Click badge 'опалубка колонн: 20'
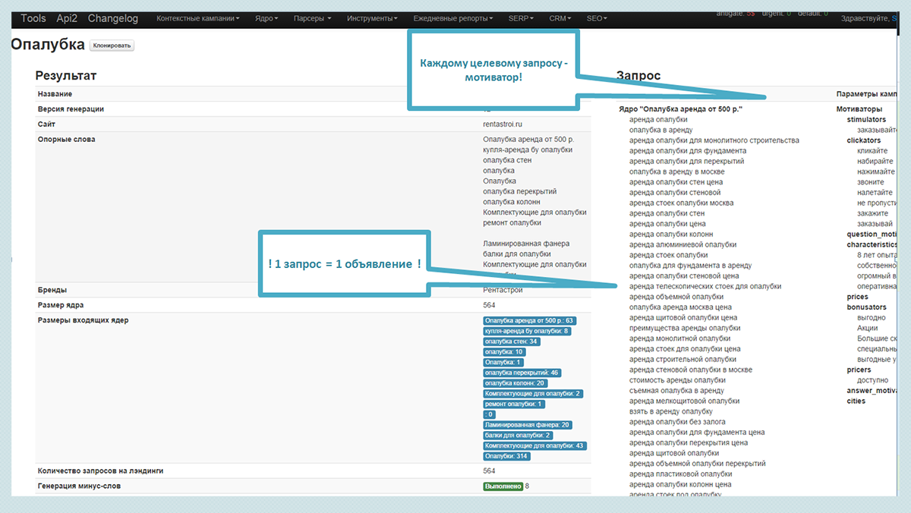This screenshot has height=513, width=911. pos(515,383)
